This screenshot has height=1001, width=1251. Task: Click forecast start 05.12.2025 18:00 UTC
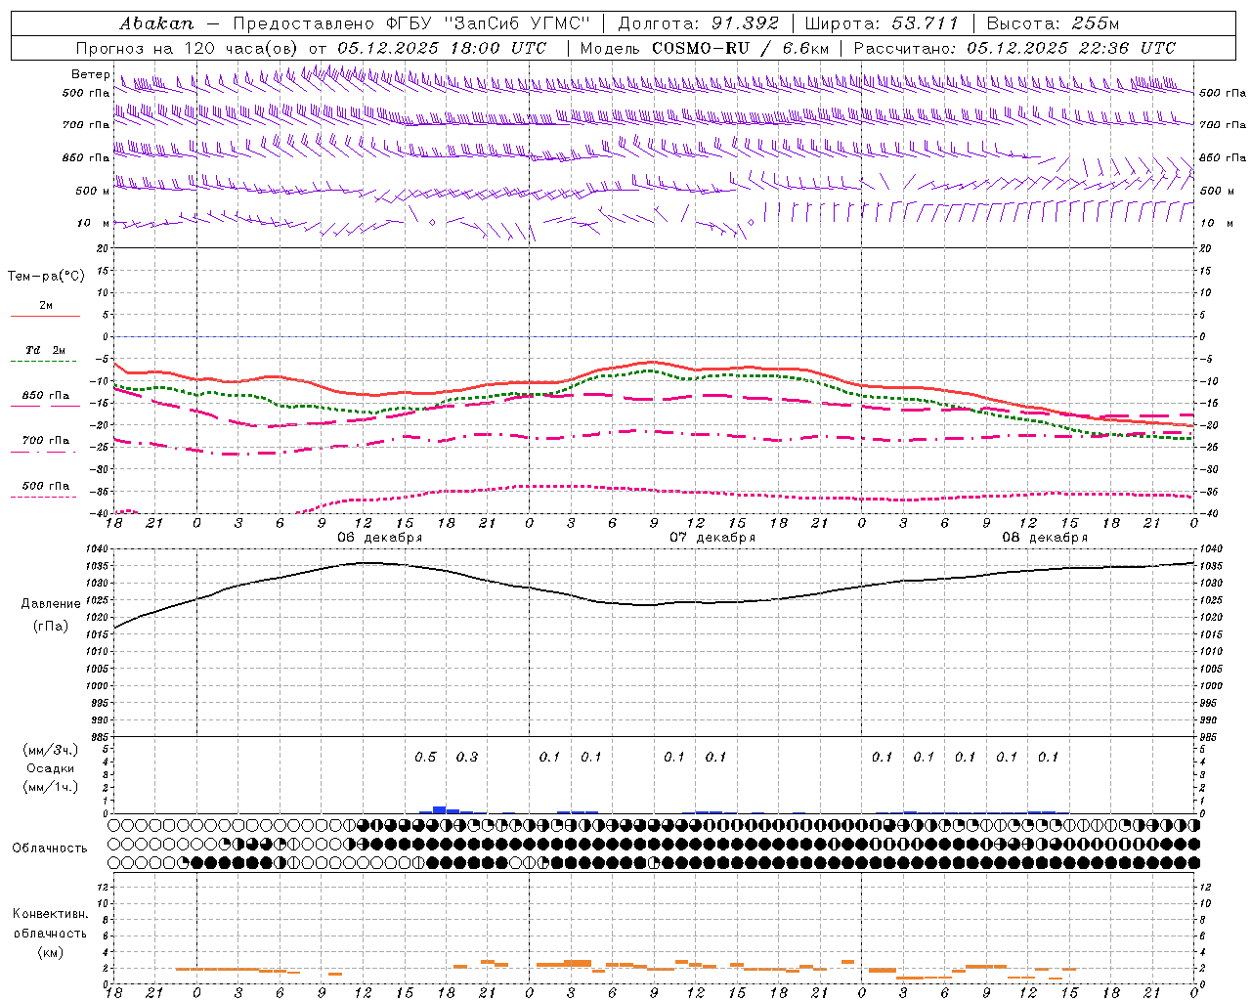(443, 48)
